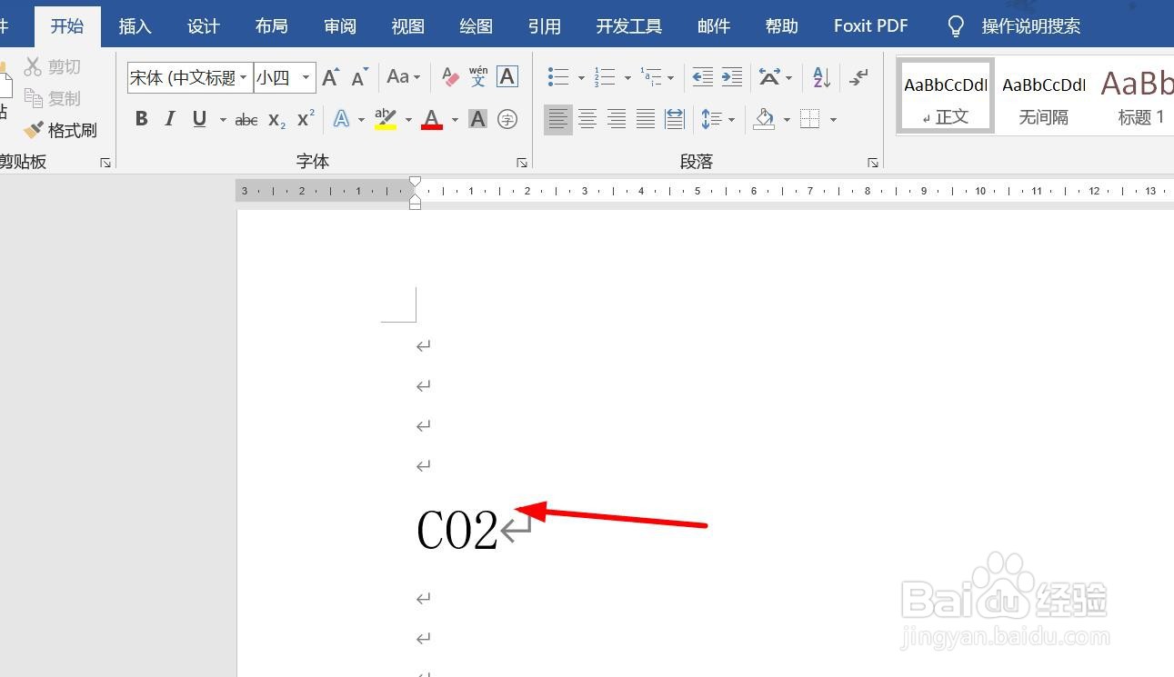Viewport: 1174px width, 677px height.
Task: Apply borders icon
Action: click(x=810, y=119)
